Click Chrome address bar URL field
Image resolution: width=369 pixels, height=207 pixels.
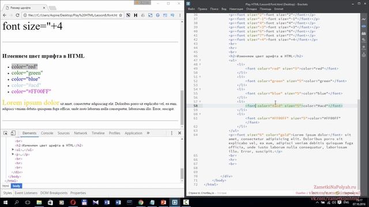pos(73,16)
